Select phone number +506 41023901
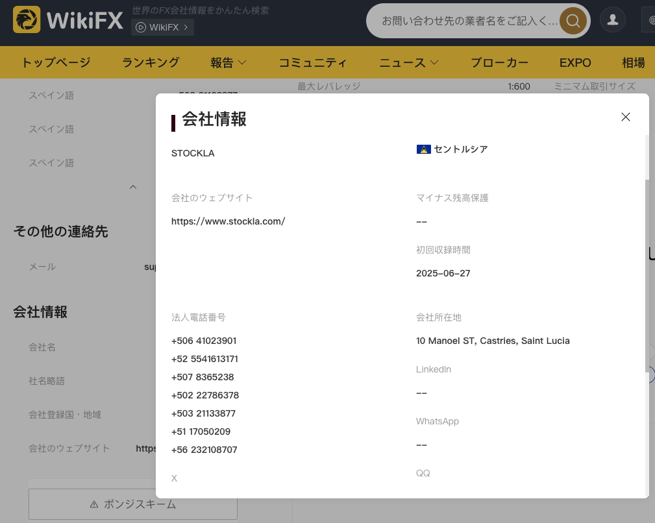The height and width of the screenshot is (523, 655). pyautogui.click(x=204, y=341)
